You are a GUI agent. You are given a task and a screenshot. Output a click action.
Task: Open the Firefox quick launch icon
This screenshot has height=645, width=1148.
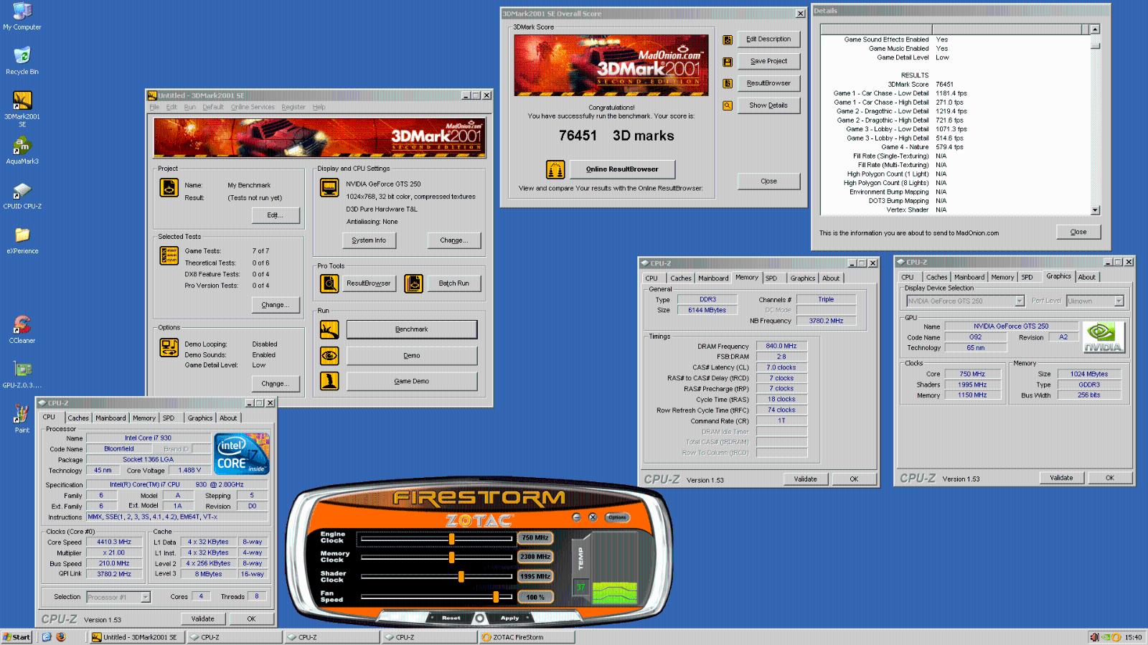click(60, 636)
